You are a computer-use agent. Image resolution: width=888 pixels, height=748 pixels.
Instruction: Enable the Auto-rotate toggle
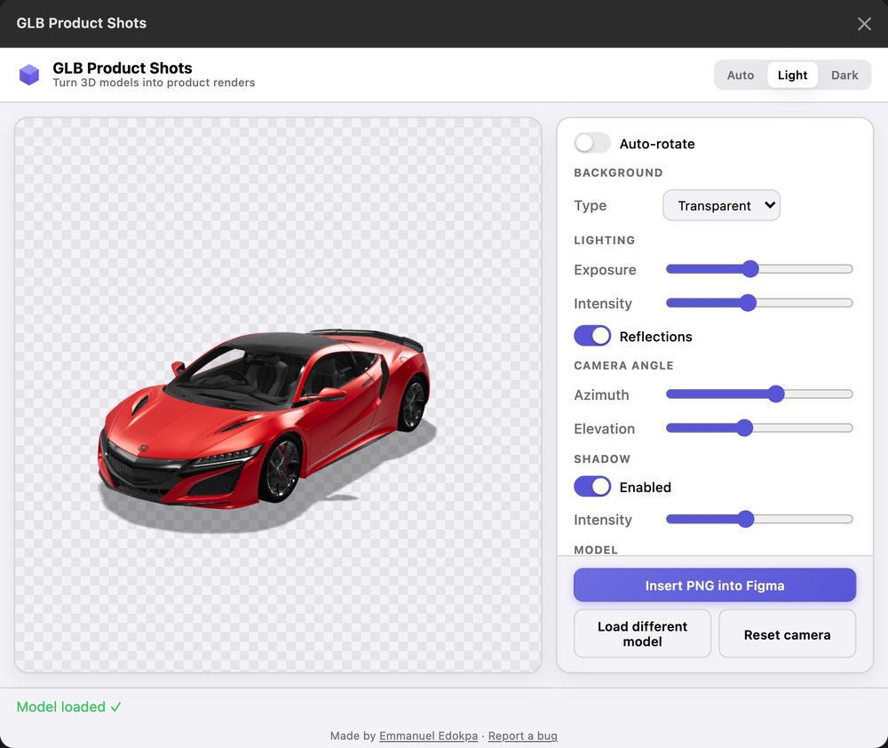[591, 143]
